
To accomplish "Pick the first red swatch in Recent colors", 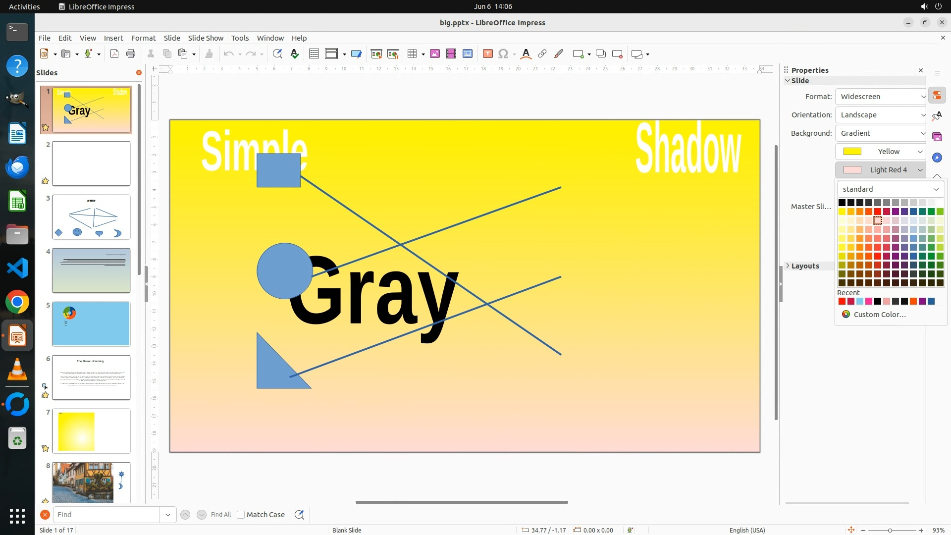I will 842,301.
